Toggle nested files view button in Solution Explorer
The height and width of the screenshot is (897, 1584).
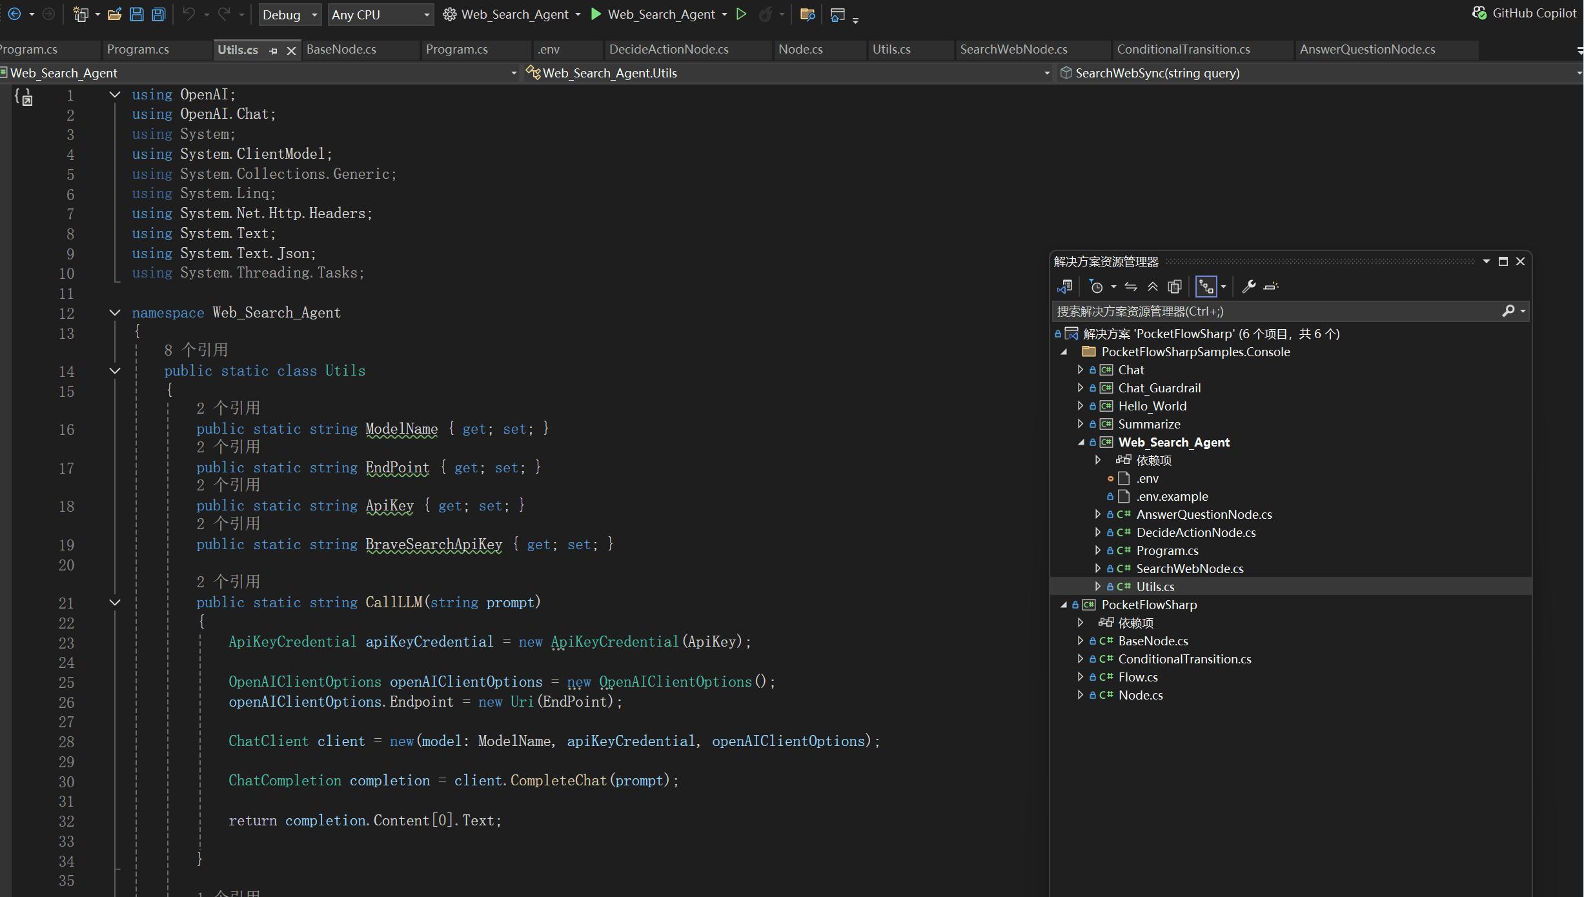pos(1206,287)
